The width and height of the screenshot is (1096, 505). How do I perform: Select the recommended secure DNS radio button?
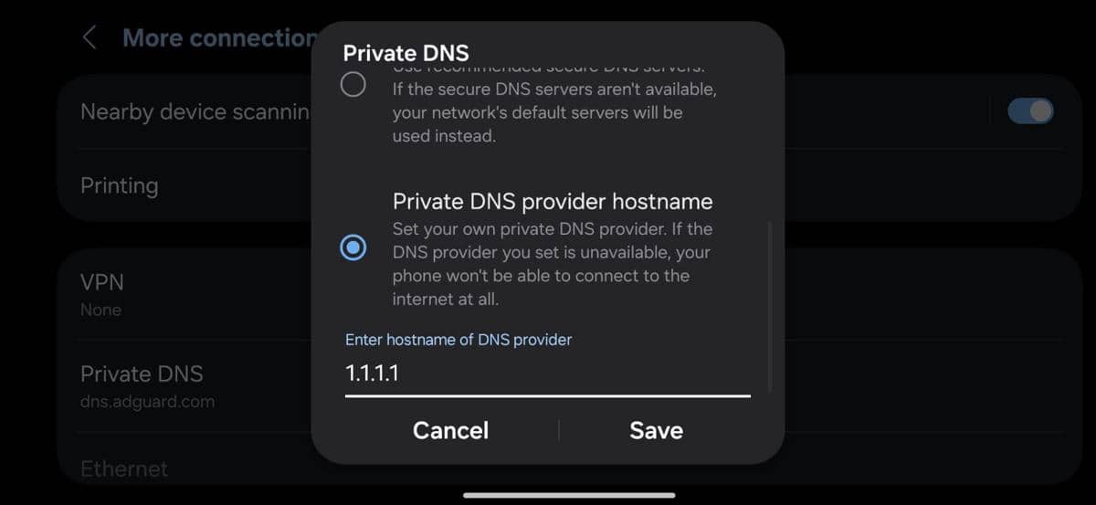[x=353, y=85]
